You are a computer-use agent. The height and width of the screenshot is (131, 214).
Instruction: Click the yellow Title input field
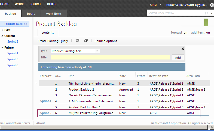[111, 57]
